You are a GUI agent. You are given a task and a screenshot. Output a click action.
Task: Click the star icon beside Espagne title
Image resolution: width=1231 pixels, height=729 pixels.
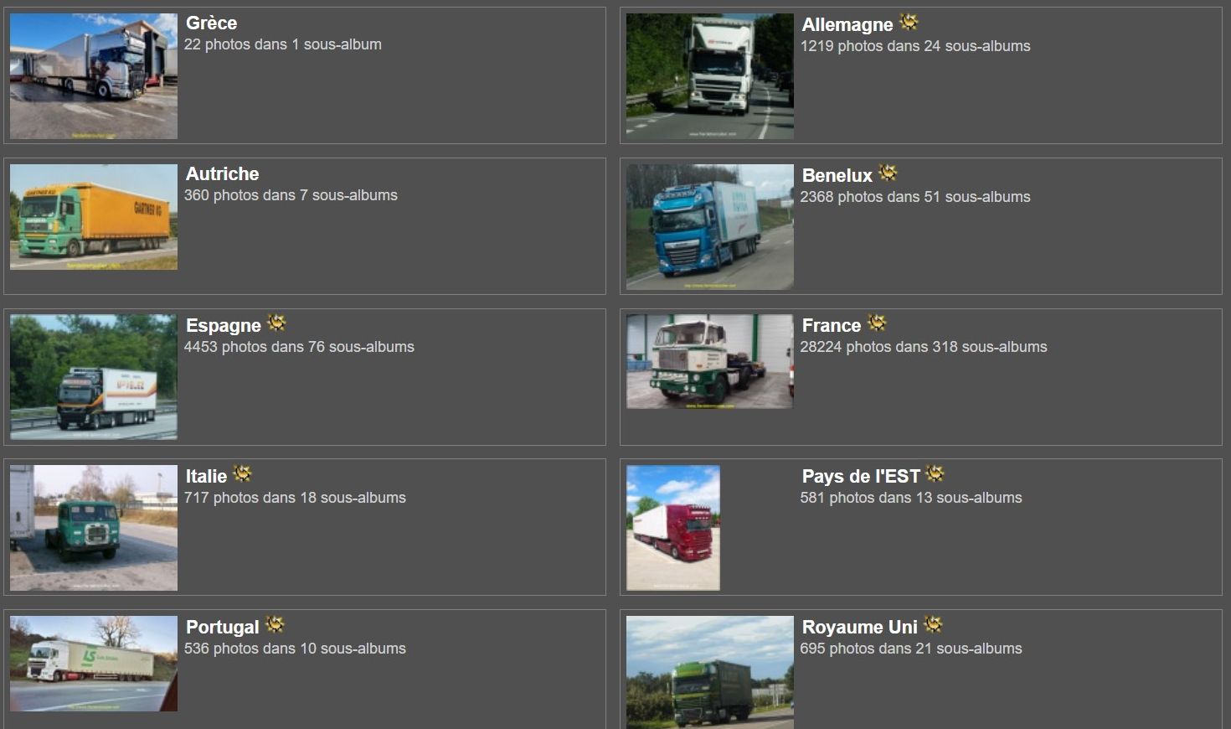click(276, 323)
